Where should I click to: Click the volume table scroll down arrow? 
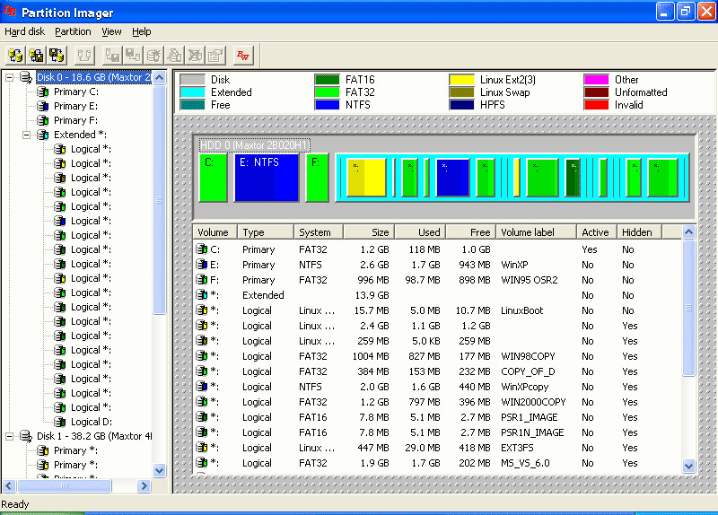coord(688,466)
